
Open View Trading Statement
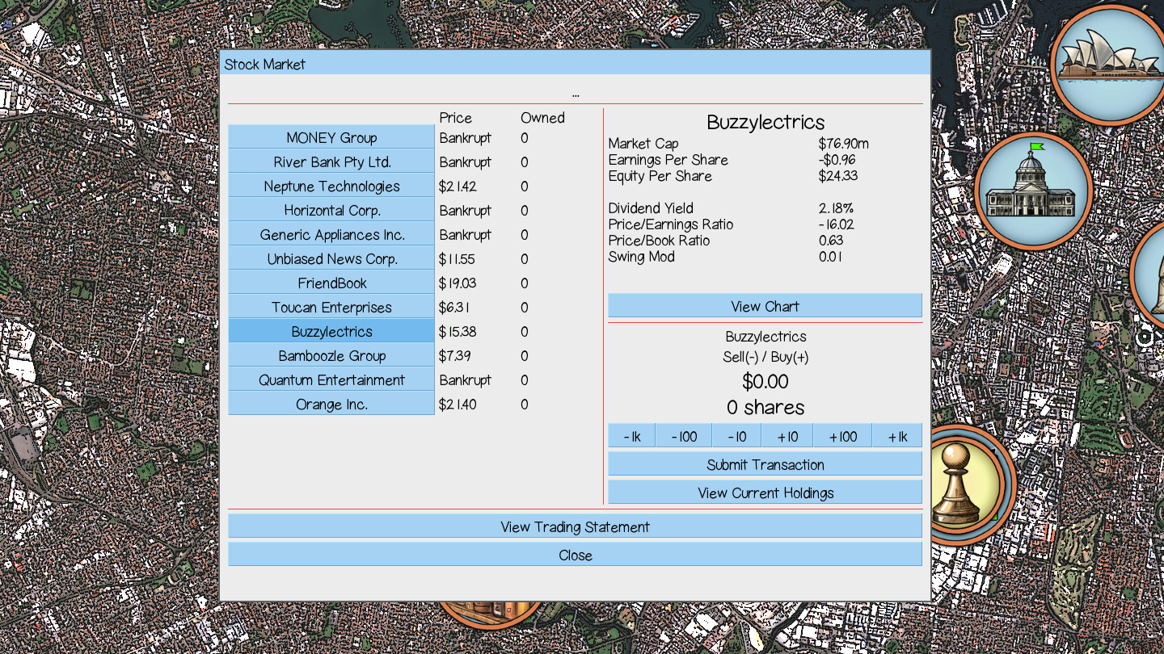(575, 526)
